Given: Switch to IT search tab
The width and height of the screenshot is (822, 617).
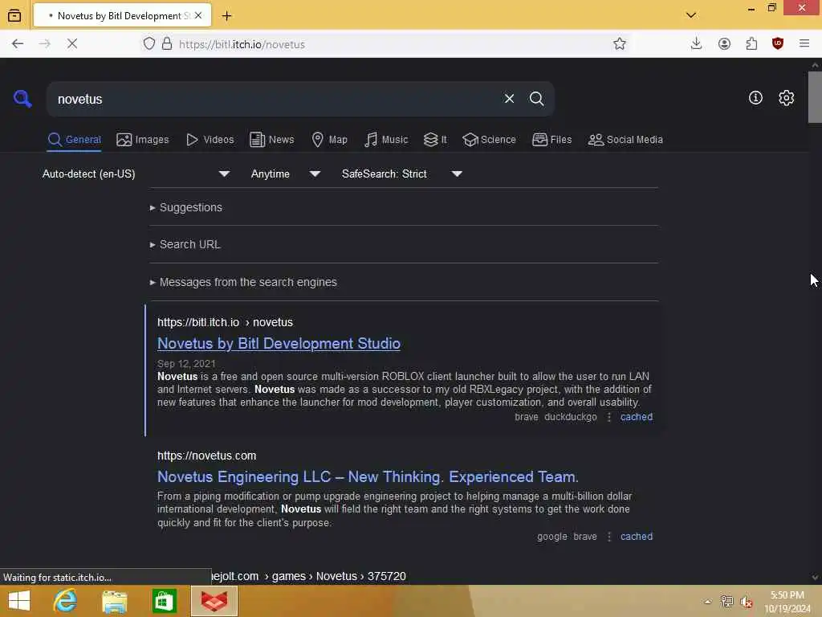Looking at the screenshot, I should tap(435, 140).
